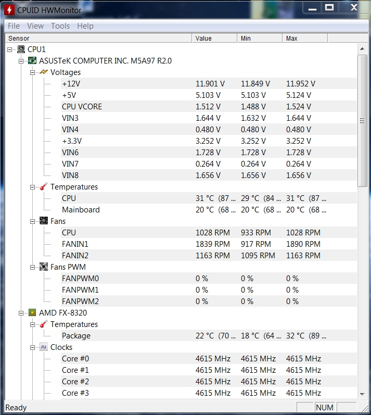Click the scrollbar down arrow

362,394
